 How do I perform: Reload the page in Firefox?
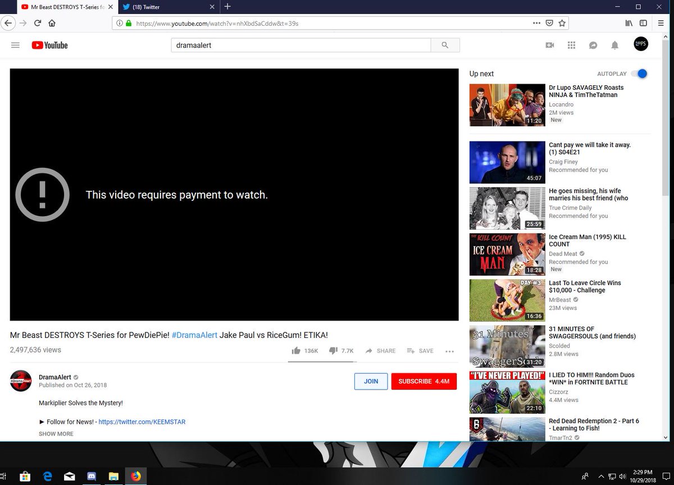(x=38, y=23)
